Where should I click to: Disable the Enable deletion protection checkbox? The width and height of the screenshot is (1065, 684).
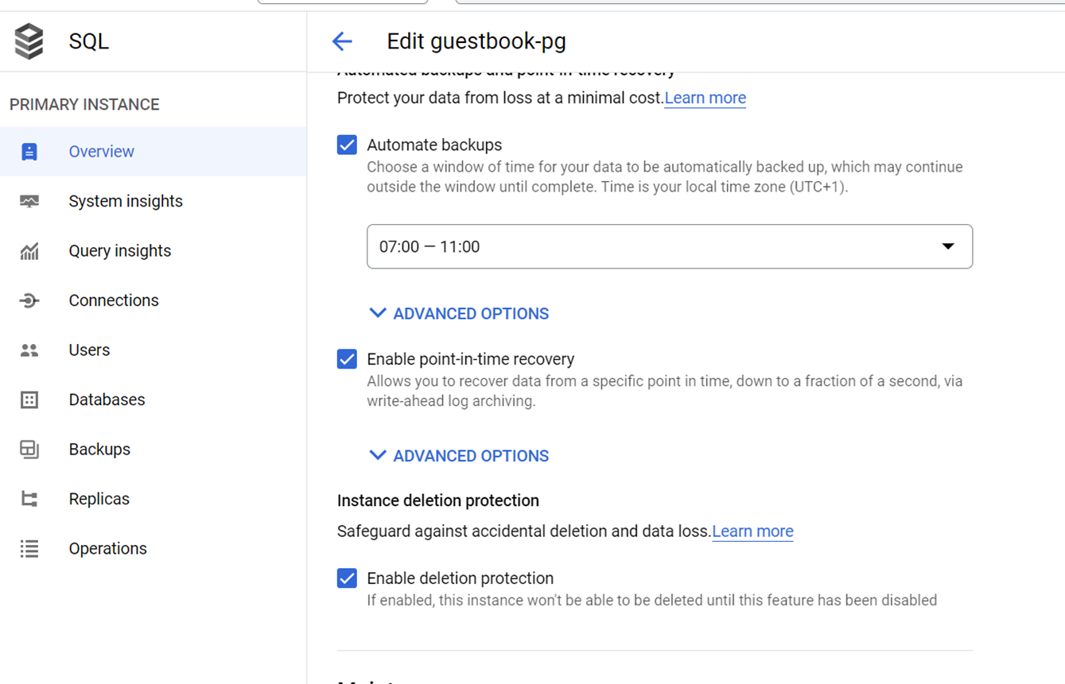(347, 578)
